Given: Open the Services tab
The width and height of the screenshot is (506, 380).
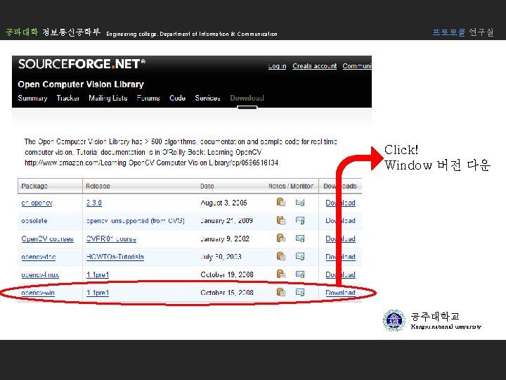Looking at the screenshot, I should (x=207, y=98).
